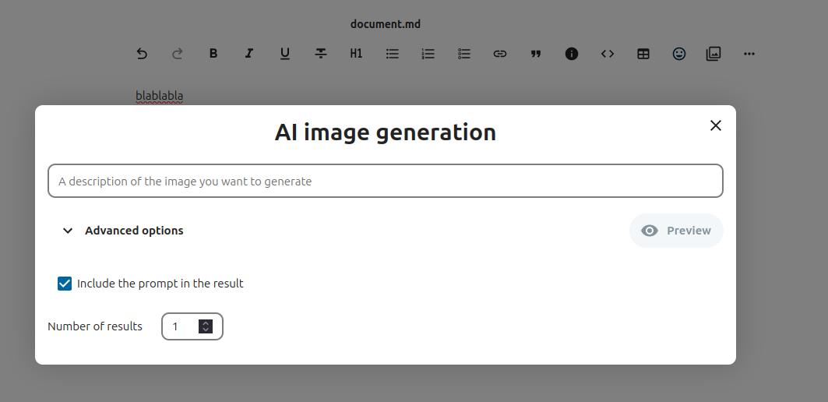Screen dimensions: 828x402
Task: Insert a bulleted list
Action: [393, 54]
